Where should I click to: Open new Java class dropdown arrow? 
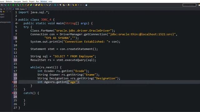(x=33, y=5)
